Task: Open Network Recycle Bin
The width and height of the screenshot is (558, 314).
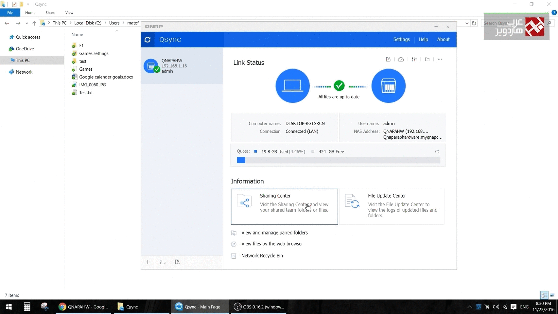Action: 262,256
